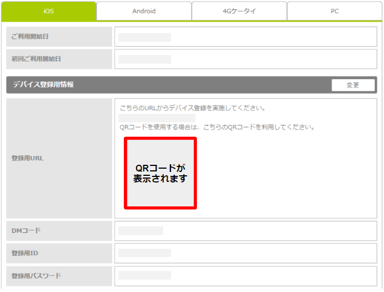Click the 初回ご利用開始日 row label

tap(36, 59)
